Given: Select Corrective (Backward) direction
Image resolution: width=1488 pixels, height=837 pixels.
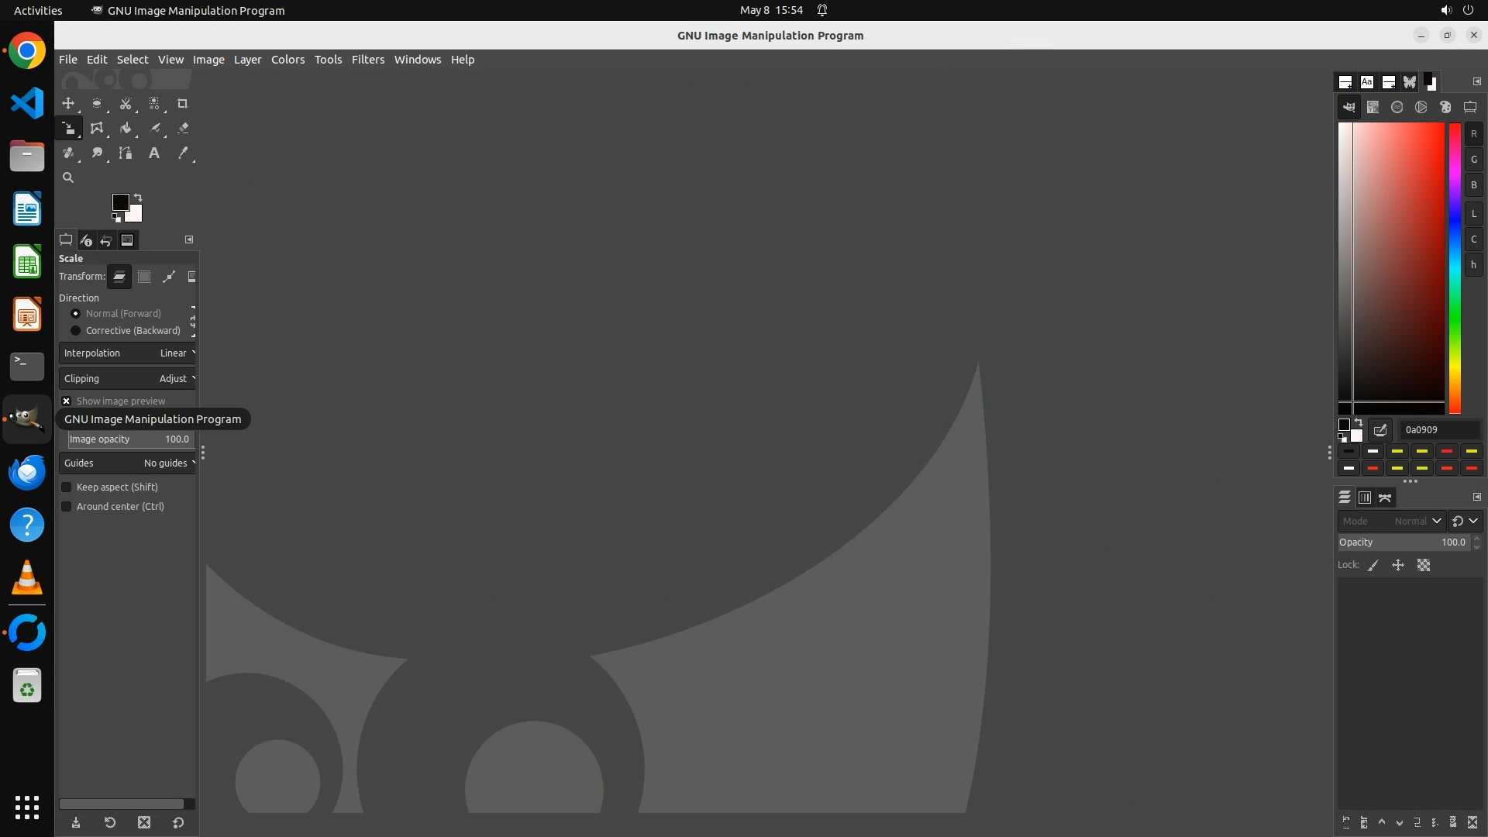Looking at the screenshot, I should tap(75, 331).
